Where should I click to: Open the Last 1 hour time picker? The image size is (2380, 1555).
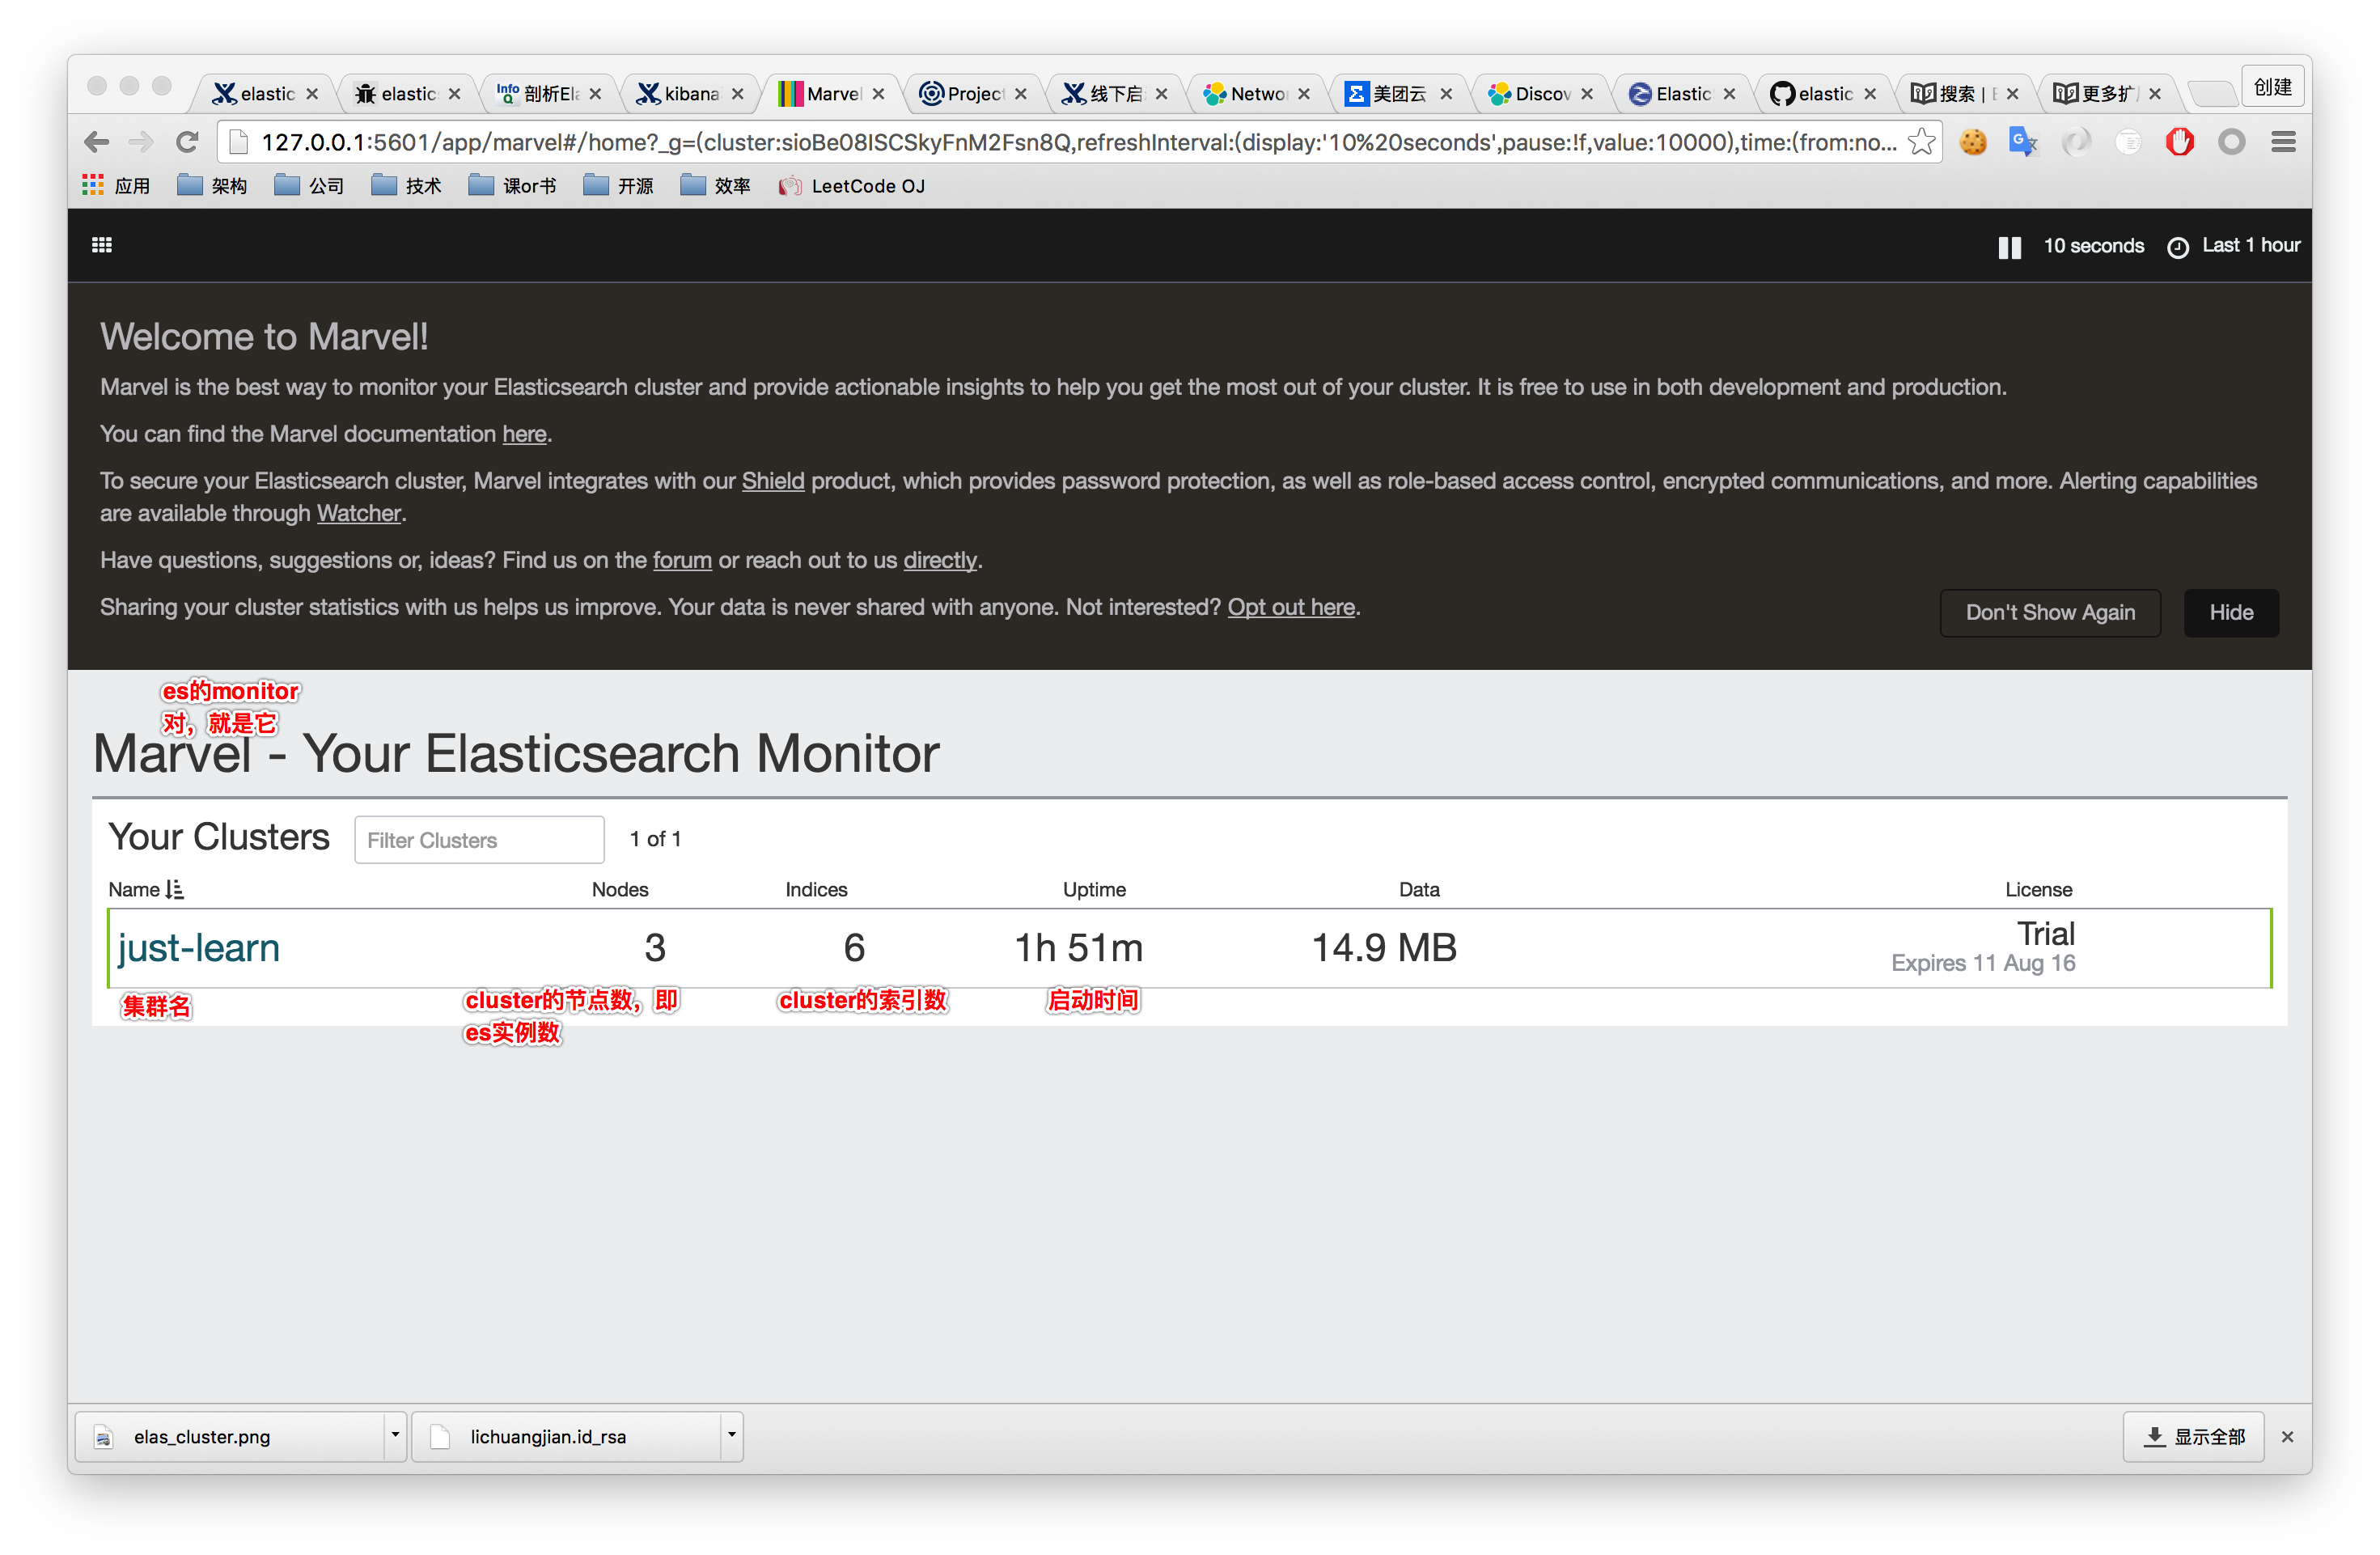(x=2234, y=246)
